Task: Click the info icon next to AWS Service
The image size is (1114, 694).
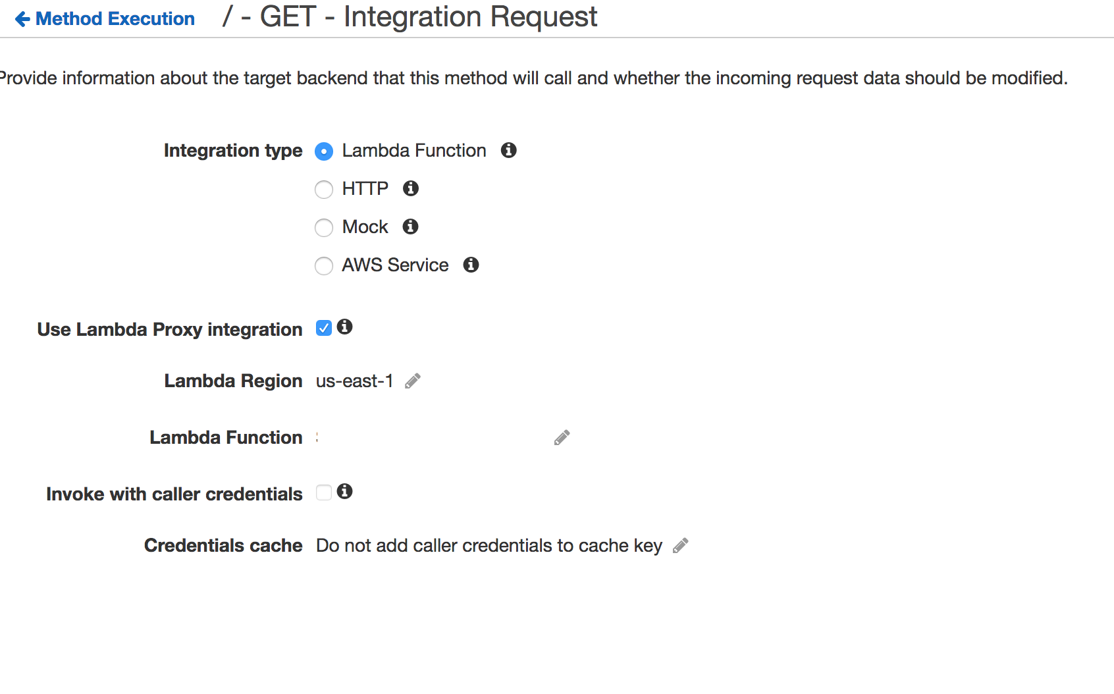Action: [471, 265]
